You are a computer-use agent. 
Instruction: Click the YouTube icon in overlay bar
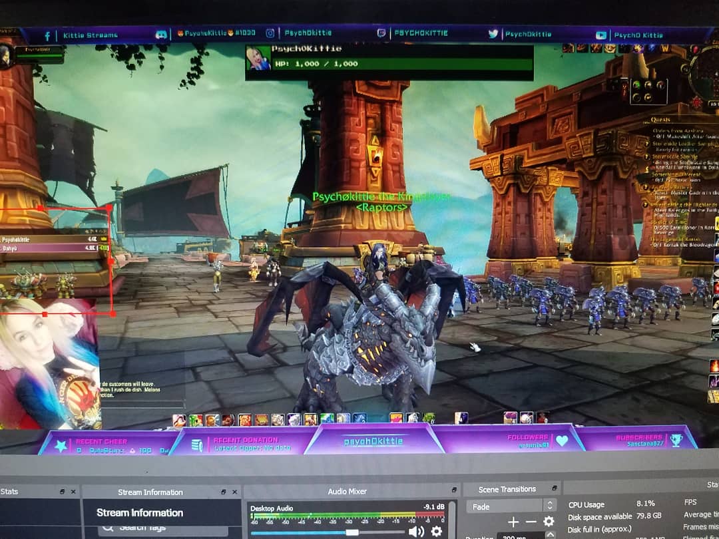click(601, 35)
